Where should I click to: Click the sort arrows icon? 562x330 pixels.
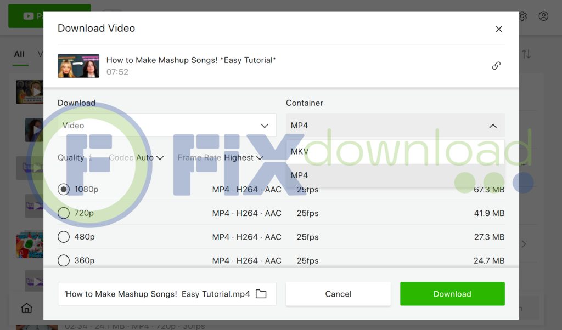(526, 54)
